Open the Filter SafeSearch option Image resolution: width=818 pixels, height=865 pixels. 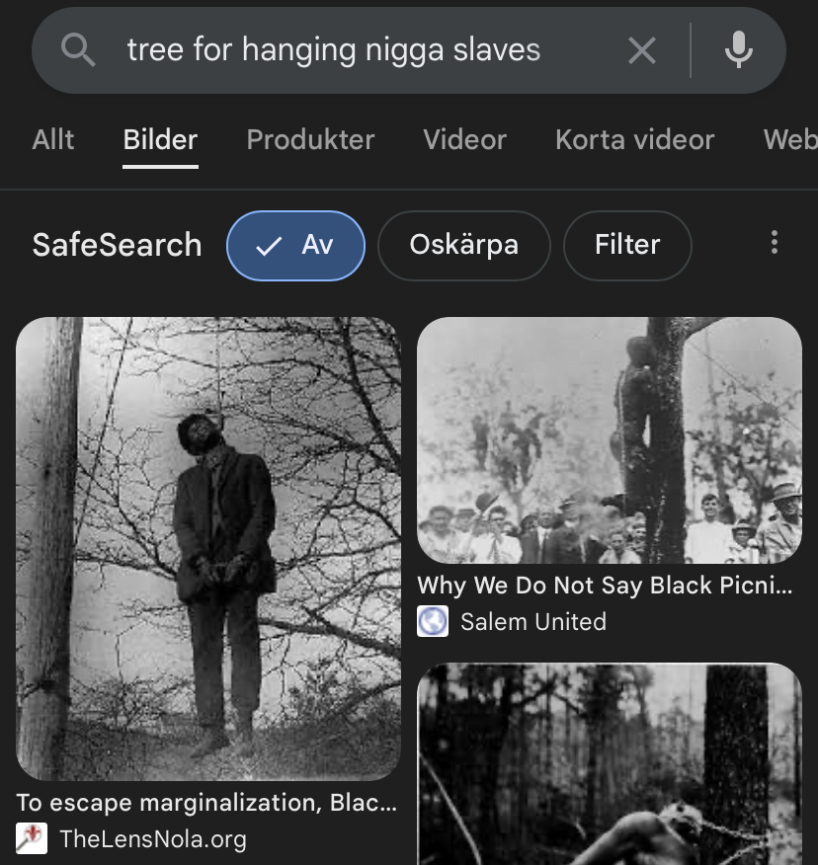coord(627,246)
